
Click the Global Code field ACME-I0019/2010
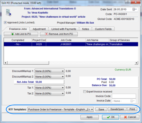(x=126, y=19)
